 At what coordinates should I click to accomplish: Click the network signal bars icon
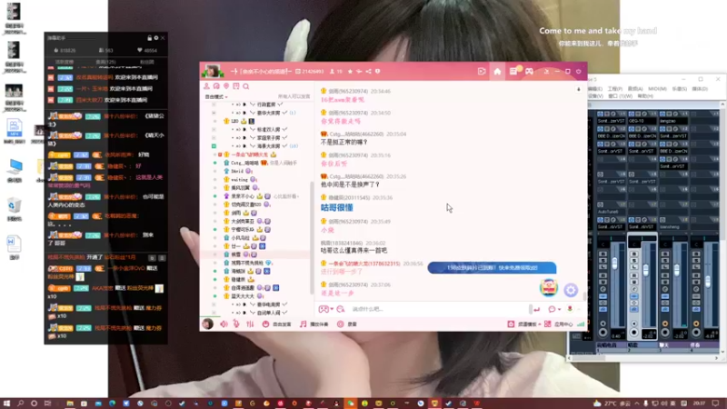(x=581, y=324)
